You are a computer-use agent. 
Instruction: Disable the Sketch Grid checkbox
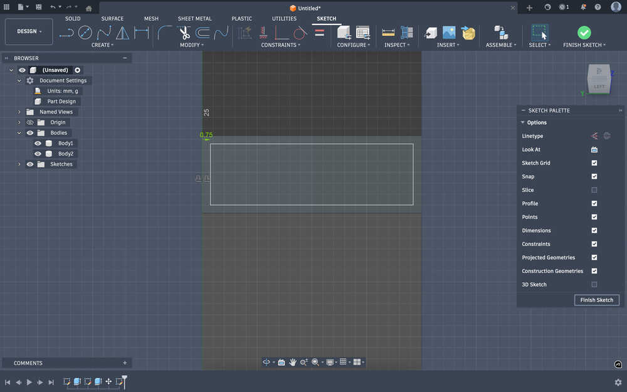(x=594, y=163)
